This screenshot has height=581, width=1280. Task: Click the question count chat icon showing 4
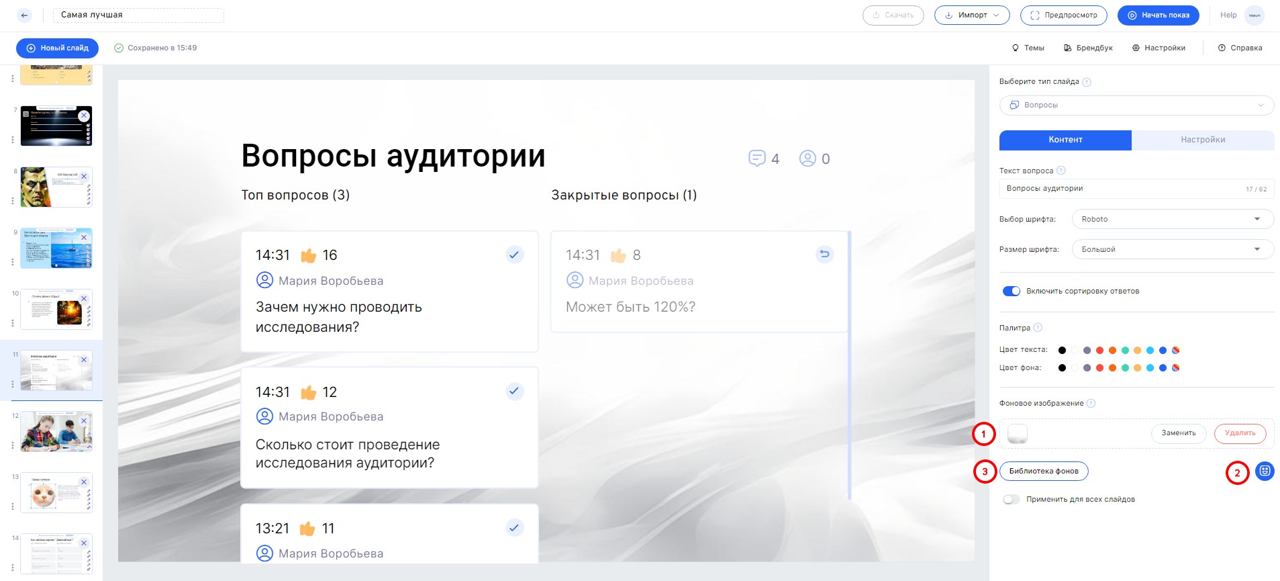756,159
